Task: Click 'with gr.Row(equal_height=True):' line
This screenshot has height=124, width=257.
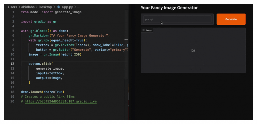Action: pos(58,40)
